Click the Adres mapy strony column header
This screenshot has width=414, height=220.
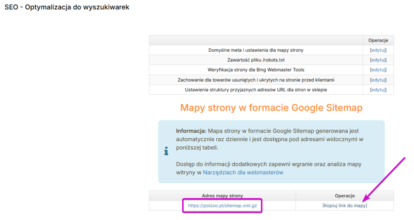click(222, 196)
